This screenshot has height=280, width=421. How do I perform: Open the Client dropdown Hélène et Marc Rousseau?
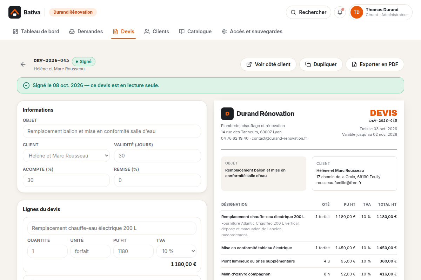click(x=66, y=156)
